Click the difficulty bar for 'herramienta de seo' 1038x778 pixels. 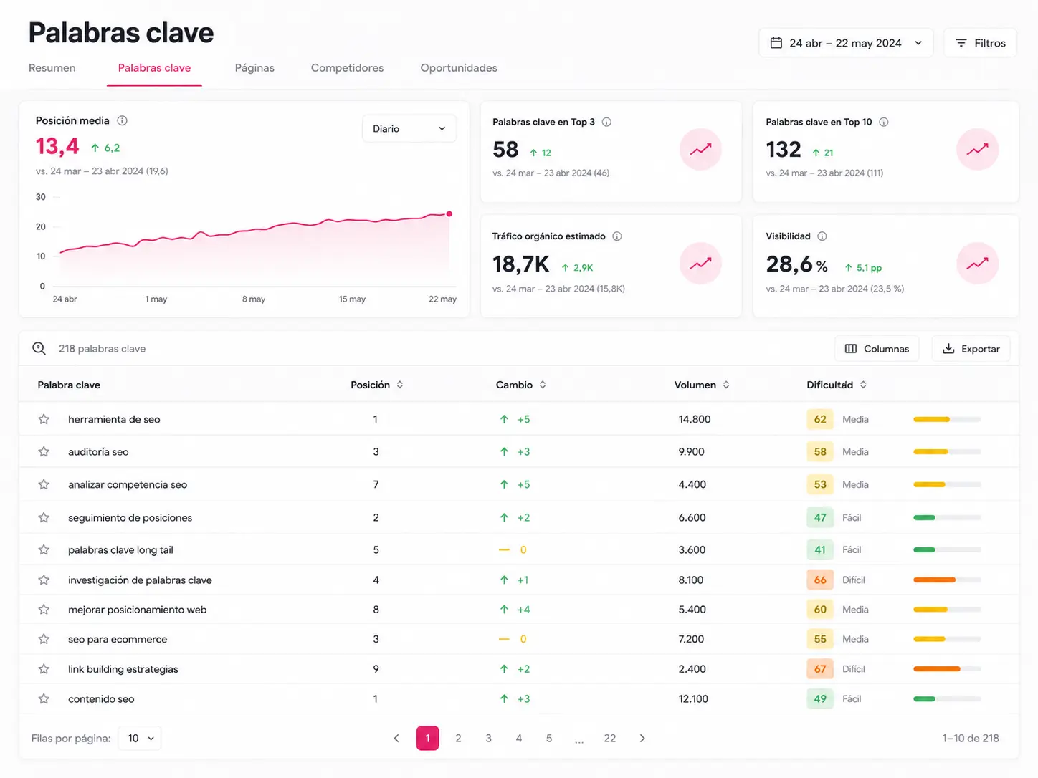[x=947, y=419]
